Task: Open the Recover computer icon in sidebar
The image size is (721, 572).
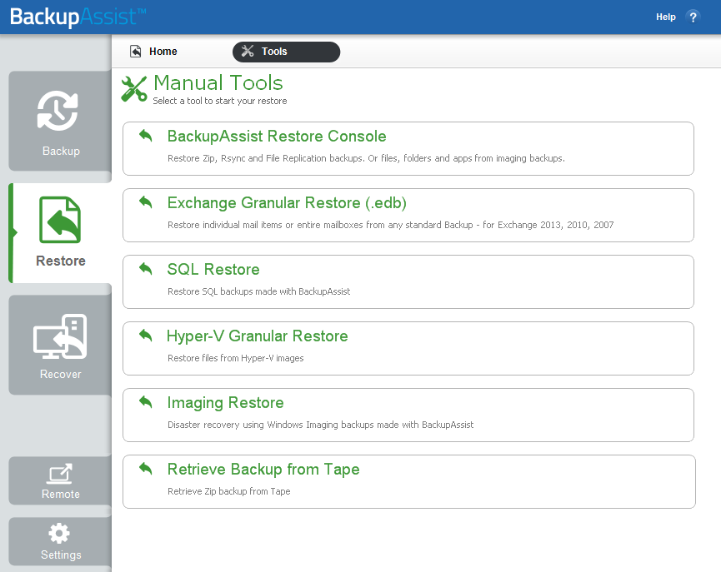Action: (x=60, y=336)
